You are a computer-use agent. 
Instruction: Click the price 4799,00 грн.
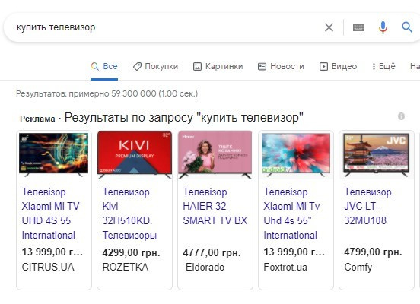coord(373,252)
